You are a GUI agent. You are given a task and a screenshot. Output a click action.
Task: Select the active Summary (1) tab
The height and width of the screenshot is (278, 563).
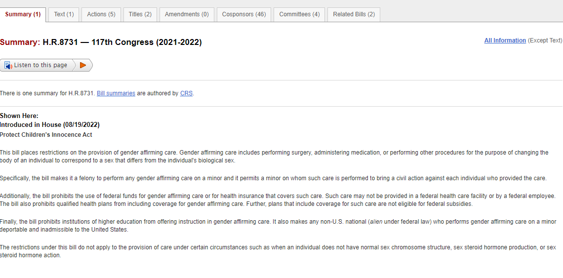tap(23, 14)
